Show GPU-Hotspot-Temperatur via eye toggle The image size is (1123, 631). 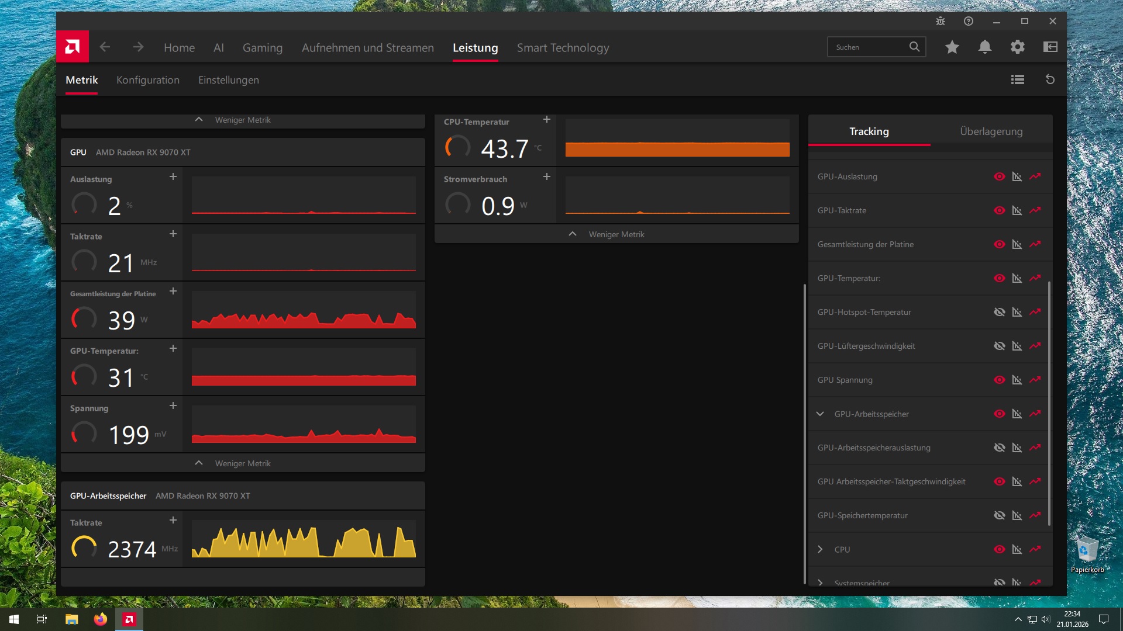pos(999,312)
